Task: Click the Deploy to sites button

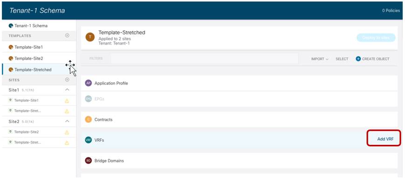Action: (x=376, y=38)
